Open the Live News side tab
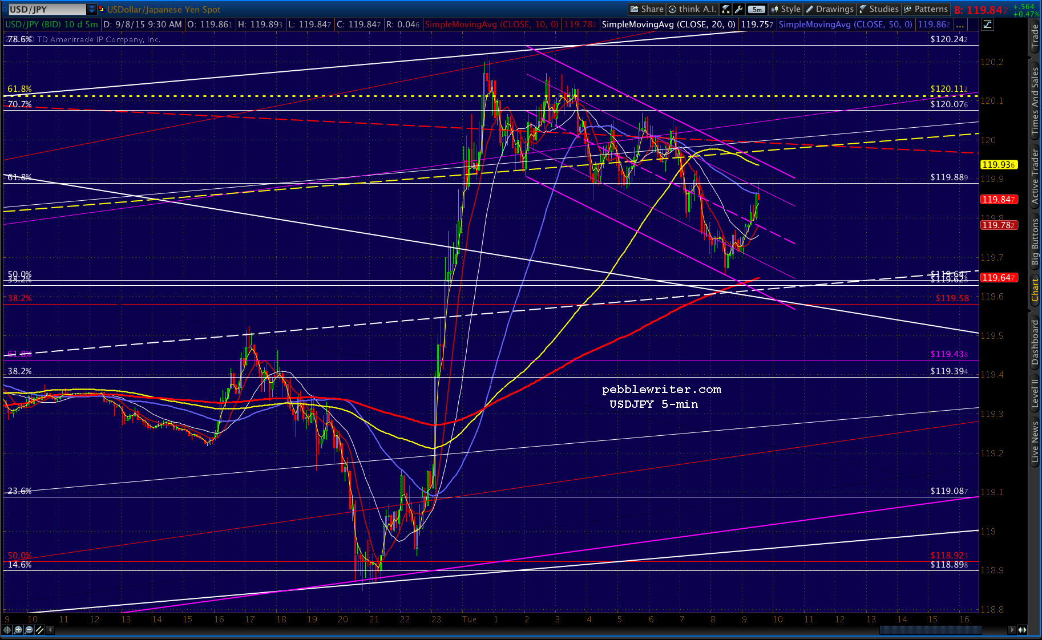 [x=1035, y=440]
